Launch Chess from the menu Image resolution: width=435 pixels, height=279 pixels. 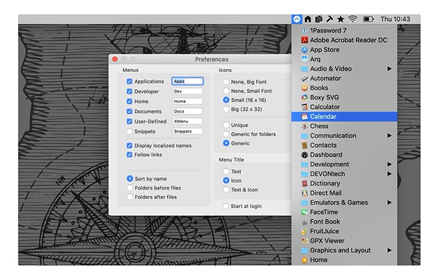coord(344,126)
